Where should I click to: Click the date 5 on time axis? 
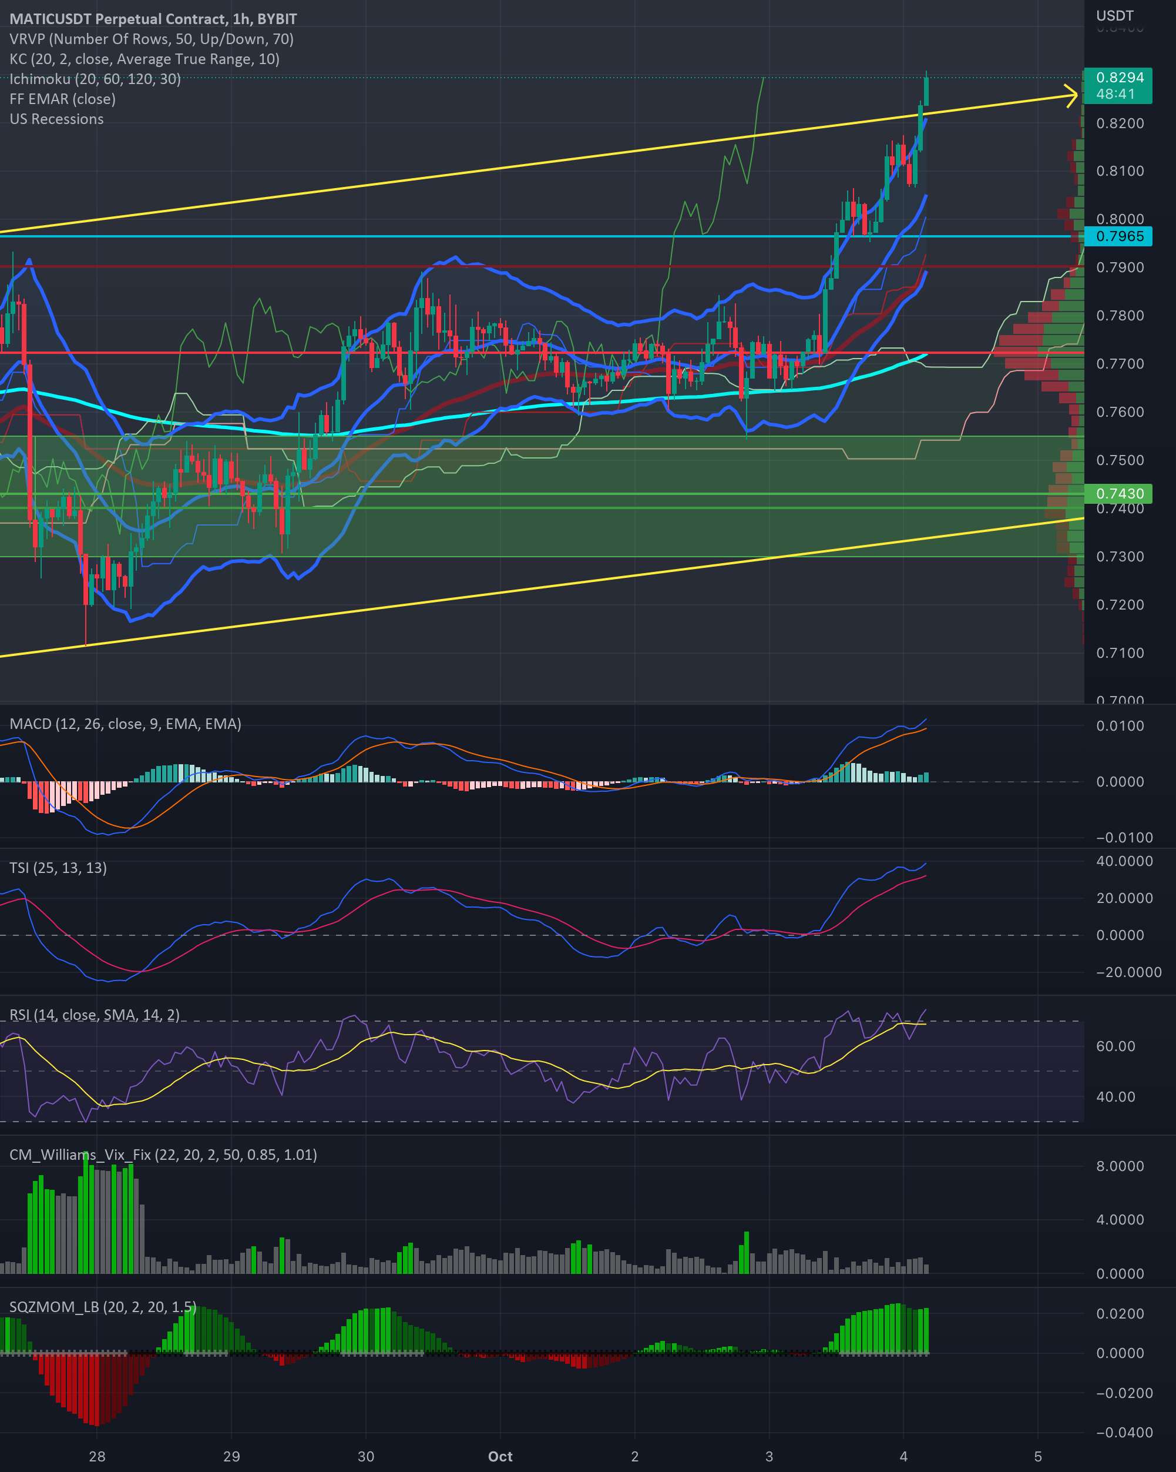(1037, 1456)
